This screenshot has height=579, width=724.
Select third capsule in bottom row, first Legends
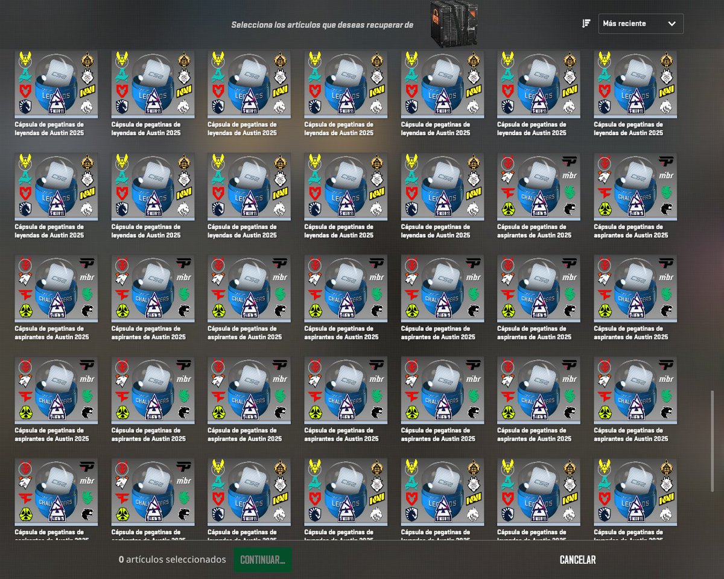pos(249,492)
